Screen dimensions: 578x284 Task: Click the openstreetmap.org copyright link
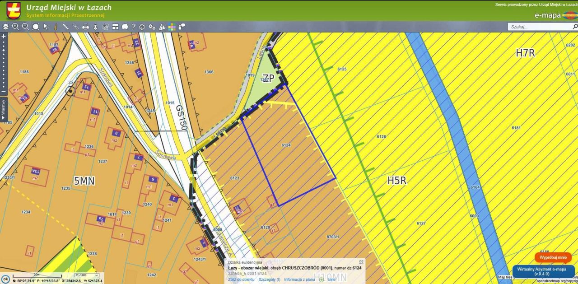pos(556,281)
